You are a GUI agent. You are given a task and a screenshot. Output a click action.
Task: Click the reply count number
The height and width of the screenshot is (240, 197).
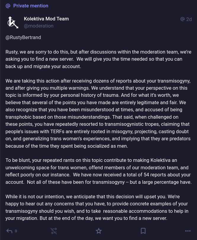(x=16, y=231)
